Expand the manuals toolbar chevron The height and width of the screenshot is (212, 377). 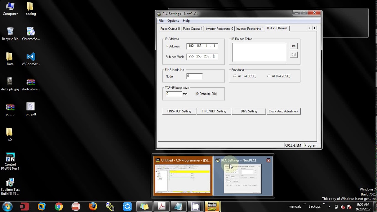pyautogui.click(x=304, y=204)
